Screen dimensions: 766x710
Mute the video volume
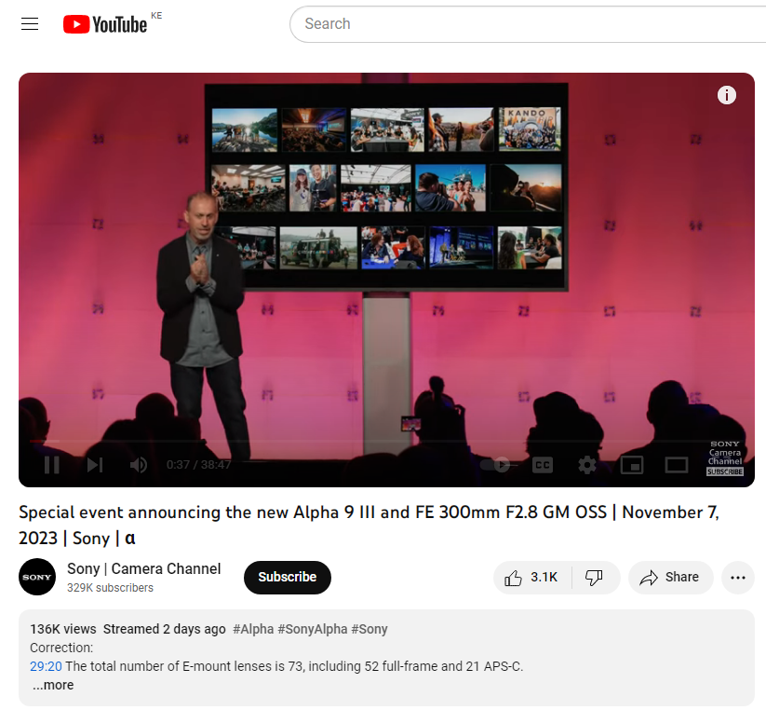coord(138,464)
